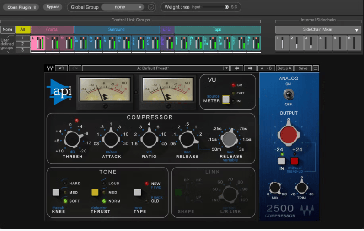Image resolution: width=364 pixels, height=231 pixels.
Task: Click sidechain mixer fader 1
Action: pos(282,43)
